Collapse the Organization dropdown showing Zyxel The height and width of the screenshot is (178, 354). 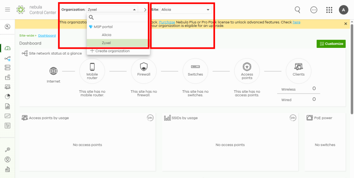112,10
